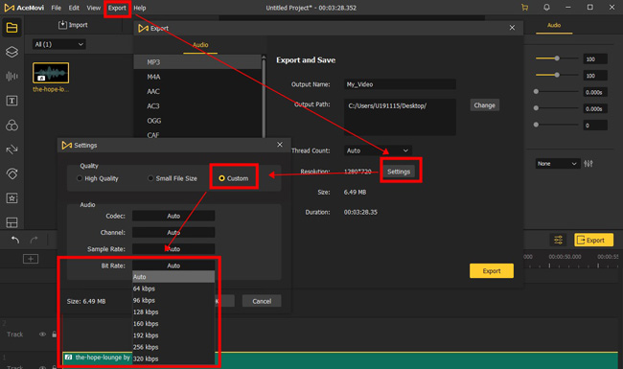
Task: Open the Help menu
Action: coord(140,8)
